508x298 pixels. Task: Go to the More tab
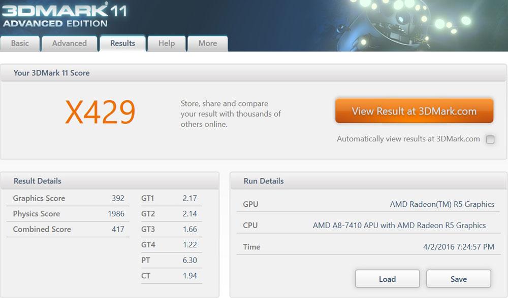pos(208,44)
